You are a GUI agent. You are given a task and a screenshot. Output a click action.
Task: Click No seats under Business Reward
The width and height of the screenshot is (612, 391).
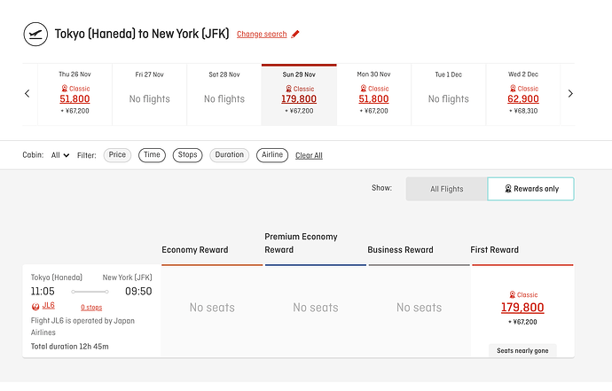coord(420,308)
